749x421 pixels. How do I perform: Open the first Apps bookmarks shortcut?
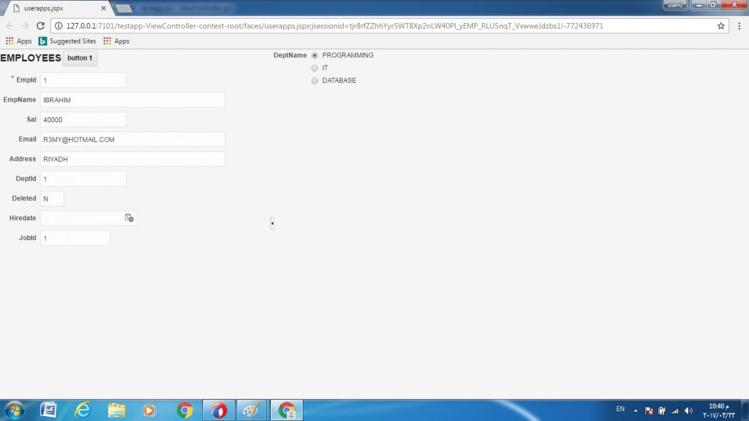click(19, 41)
